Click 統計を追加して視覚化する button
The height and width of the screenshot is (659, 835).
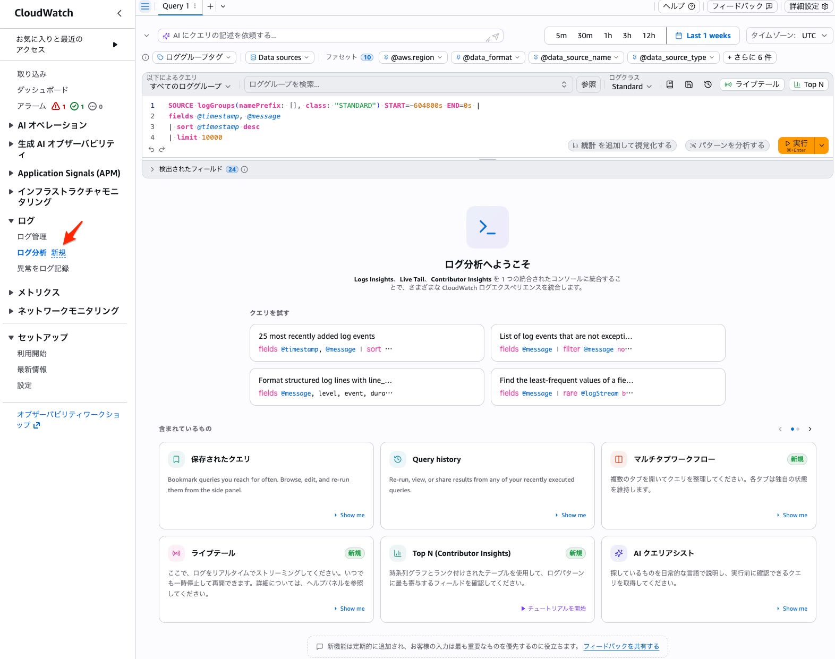[x=622, y=146]
